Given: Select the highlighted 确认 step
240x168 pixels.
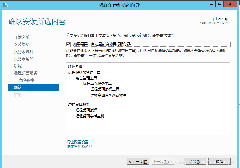Looking at the screenshot, I should (34, 87).
